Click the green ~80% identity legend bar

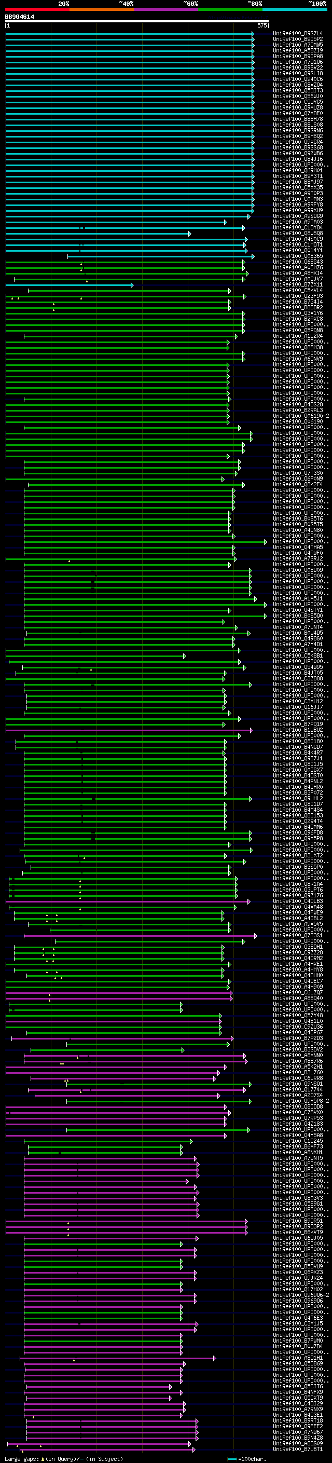point(230,10)
